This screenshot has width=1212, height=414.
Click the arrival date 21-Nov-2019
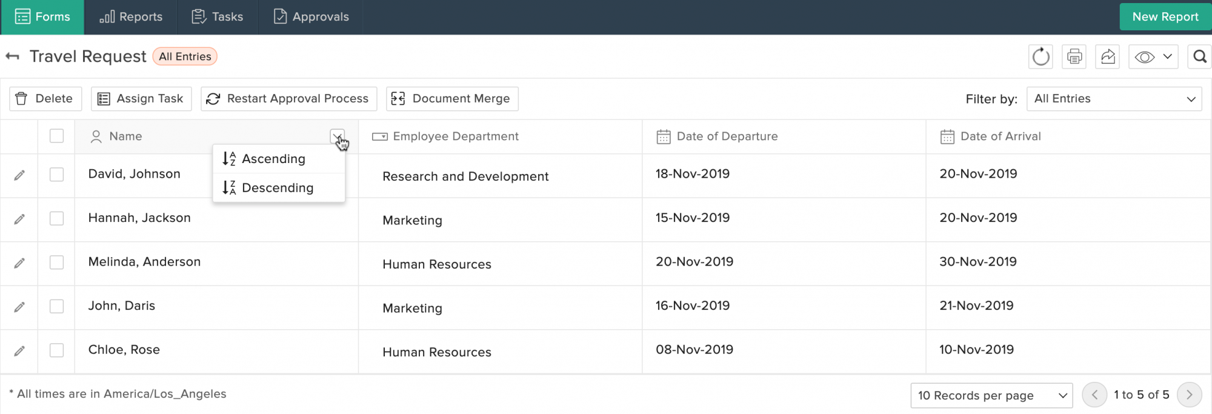coord(976,305)
